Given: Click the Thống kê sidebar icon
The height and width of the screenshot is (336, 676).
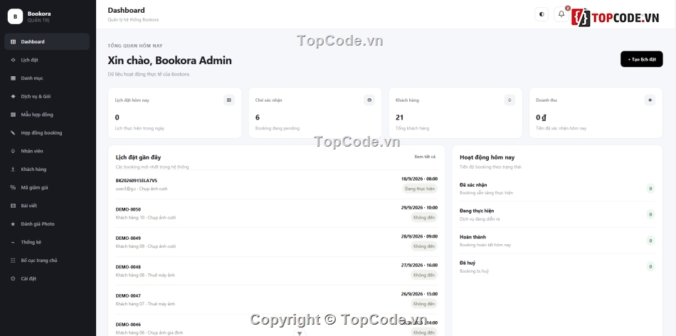Looking at the screenshot, I should (x=13, y=242).
